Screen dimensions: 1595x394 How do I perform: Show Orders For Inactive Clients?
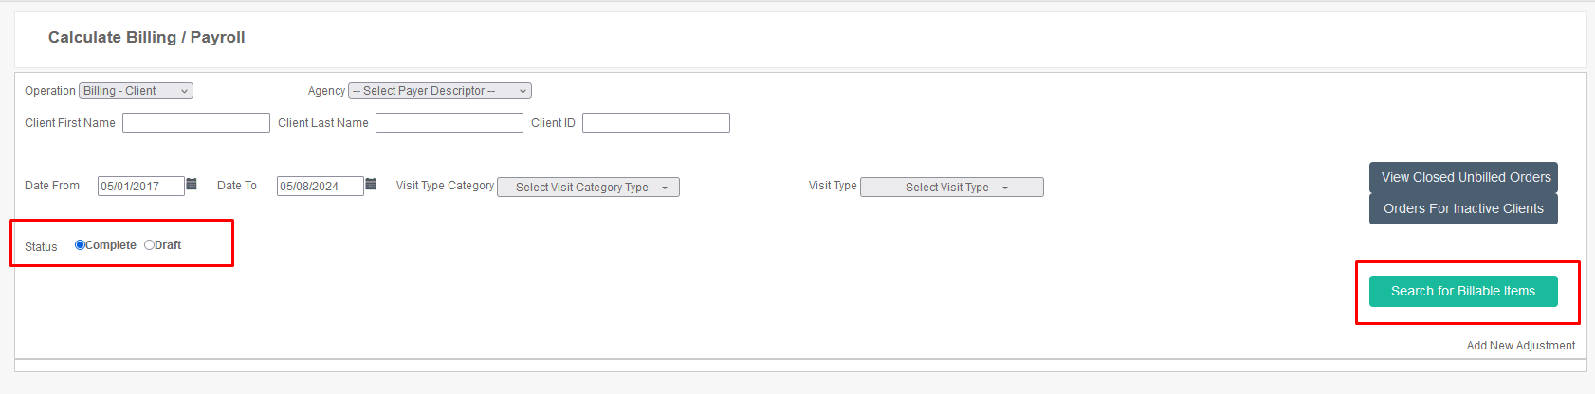[1463, 208]
